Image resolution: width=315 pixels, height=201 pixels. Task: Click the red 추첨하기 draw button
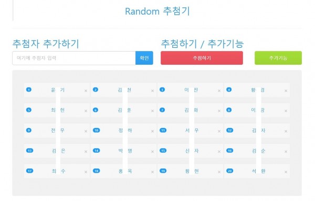(202, 58)
